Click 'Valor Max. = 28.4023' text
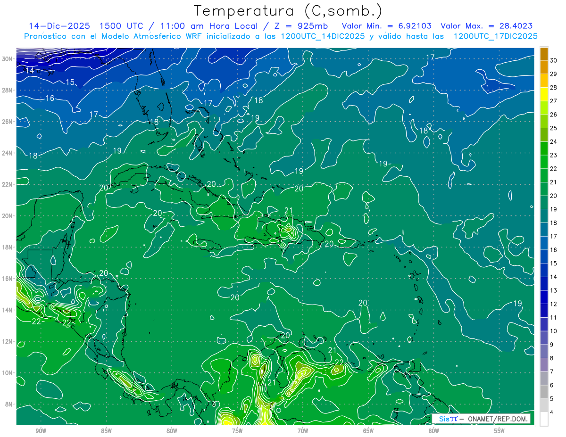Screen dimensions: 566x437 487,26
